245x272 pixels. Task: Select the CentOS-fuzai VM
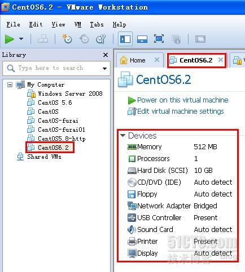(58, 121)
